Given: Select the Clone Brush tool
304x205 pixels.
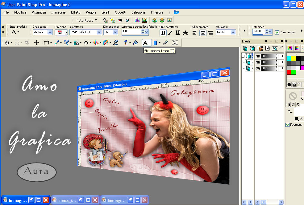Looking at the screenshot, I should coord(76,43).
